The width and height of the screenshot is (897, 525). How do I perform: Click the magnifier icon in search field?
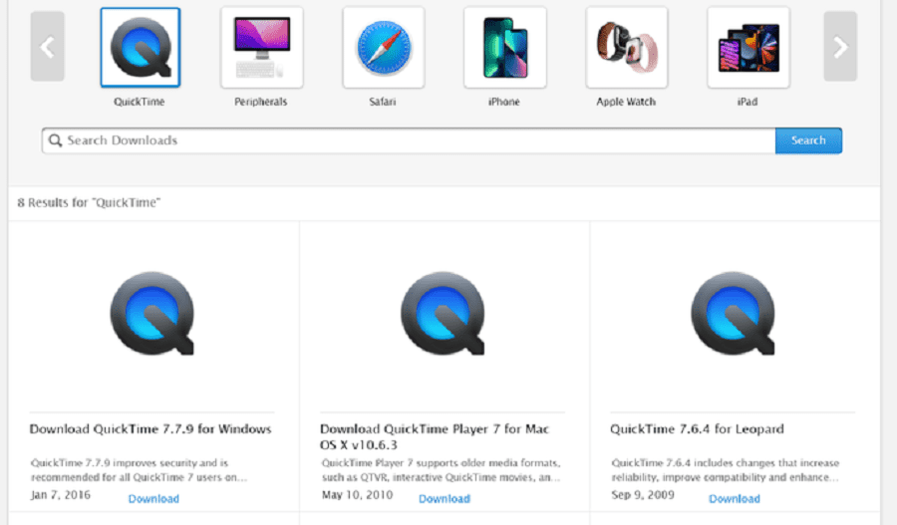55,140
